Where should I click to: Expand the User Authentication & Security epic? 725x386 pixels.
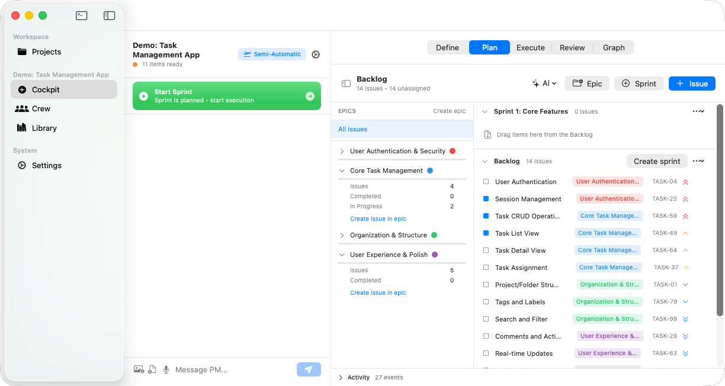342,152
